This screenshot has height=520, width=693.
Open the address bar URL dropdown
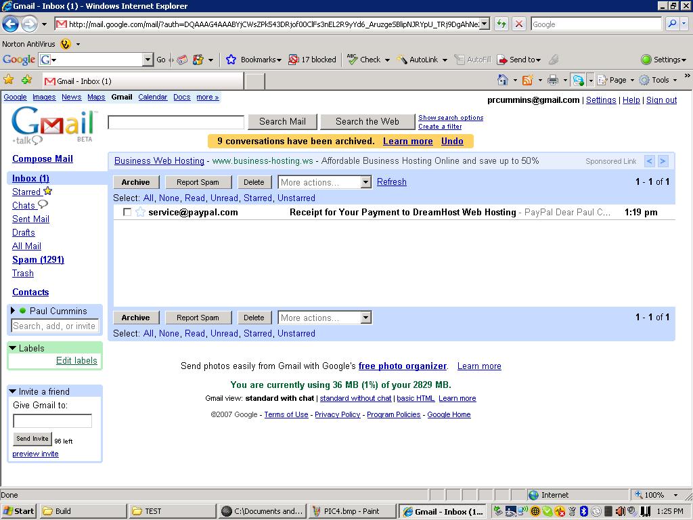pyautogui.click(x=485, y=24)
